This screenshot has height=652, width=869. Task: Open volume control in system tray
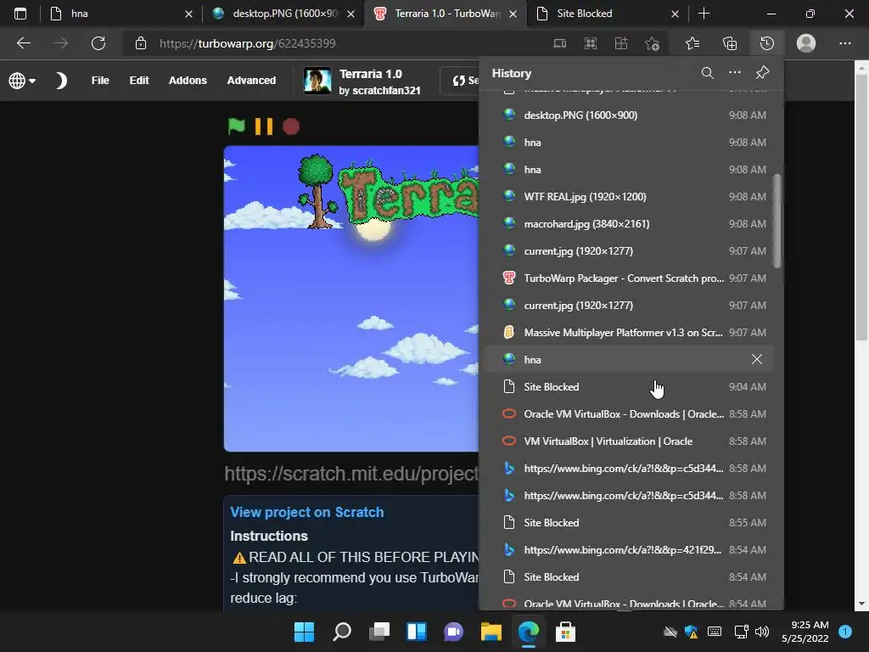tap(762, 632)
